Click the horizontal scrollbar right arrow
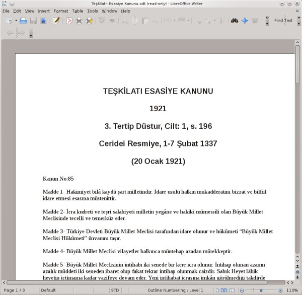The height and width of the screenshot is (295, 302). click(x=292, y=283)
